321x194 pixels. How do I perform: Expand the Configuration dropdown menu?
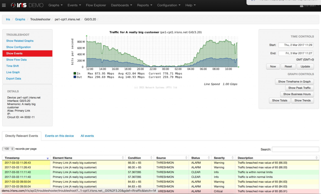pos(169,5)
